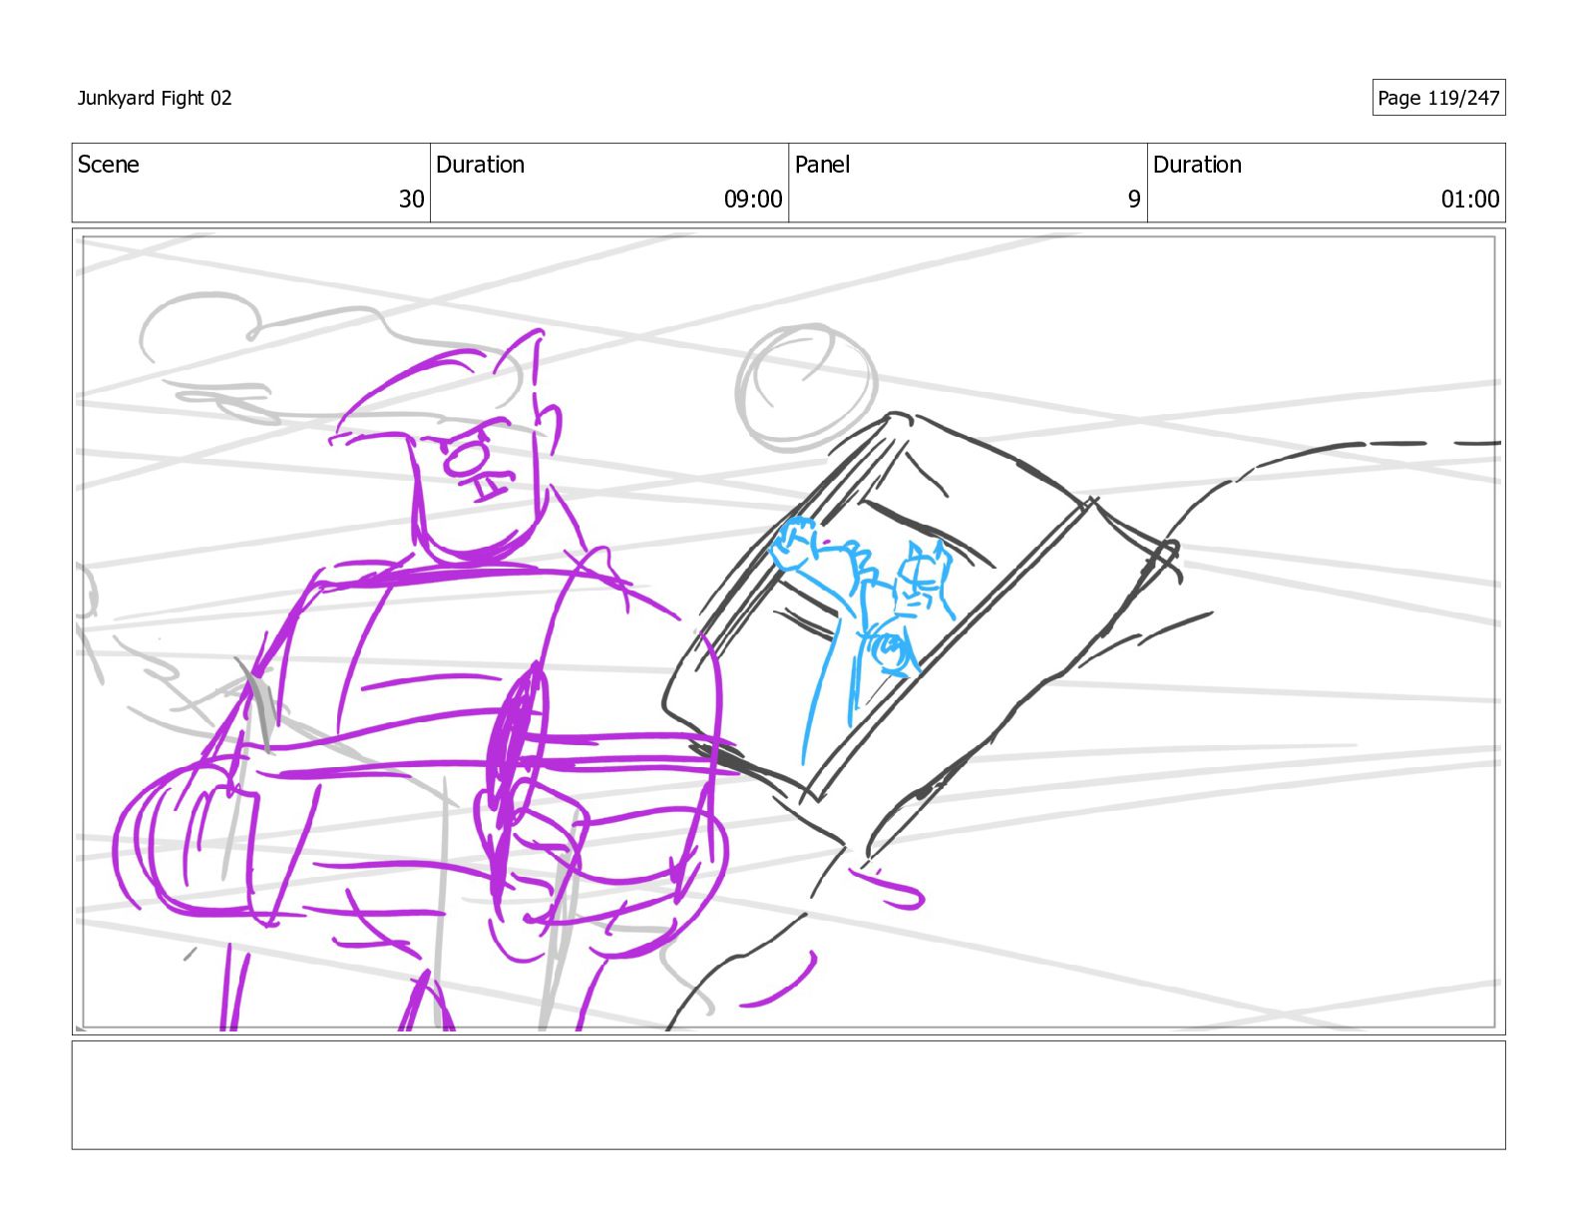Click the 'Page 119/247' page number box
Image resolution: width=1580 pixels, height=1221 pixels.
click(x=1438, y=98)
